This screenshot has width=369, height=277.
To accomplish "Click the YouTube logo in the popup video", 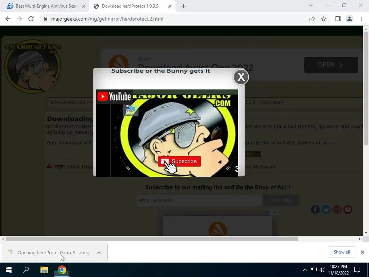I will click(x=114, y=97).
